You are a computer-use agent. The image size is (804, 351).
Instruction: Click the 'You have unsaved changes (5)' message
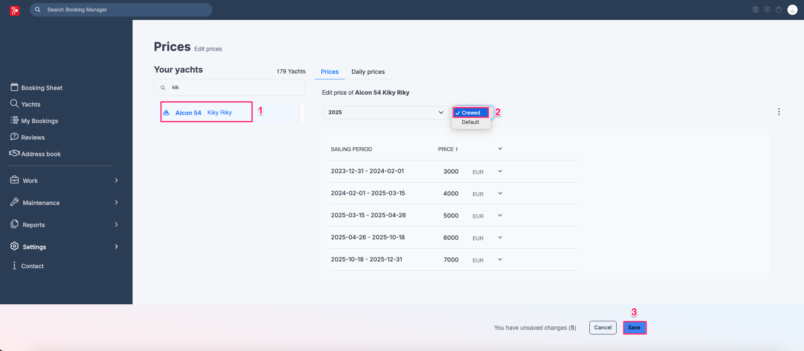[535, 328]
